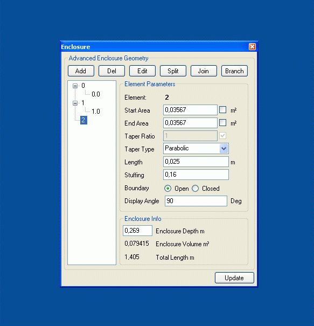Click the Element number 2 label

(167, 98)
